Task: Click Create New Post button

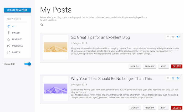Action: [17, 10]
